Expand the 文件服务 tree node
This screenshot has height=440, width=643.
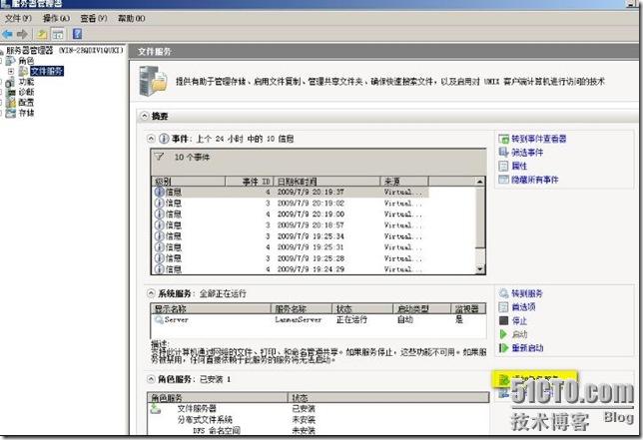coord(11,71)
